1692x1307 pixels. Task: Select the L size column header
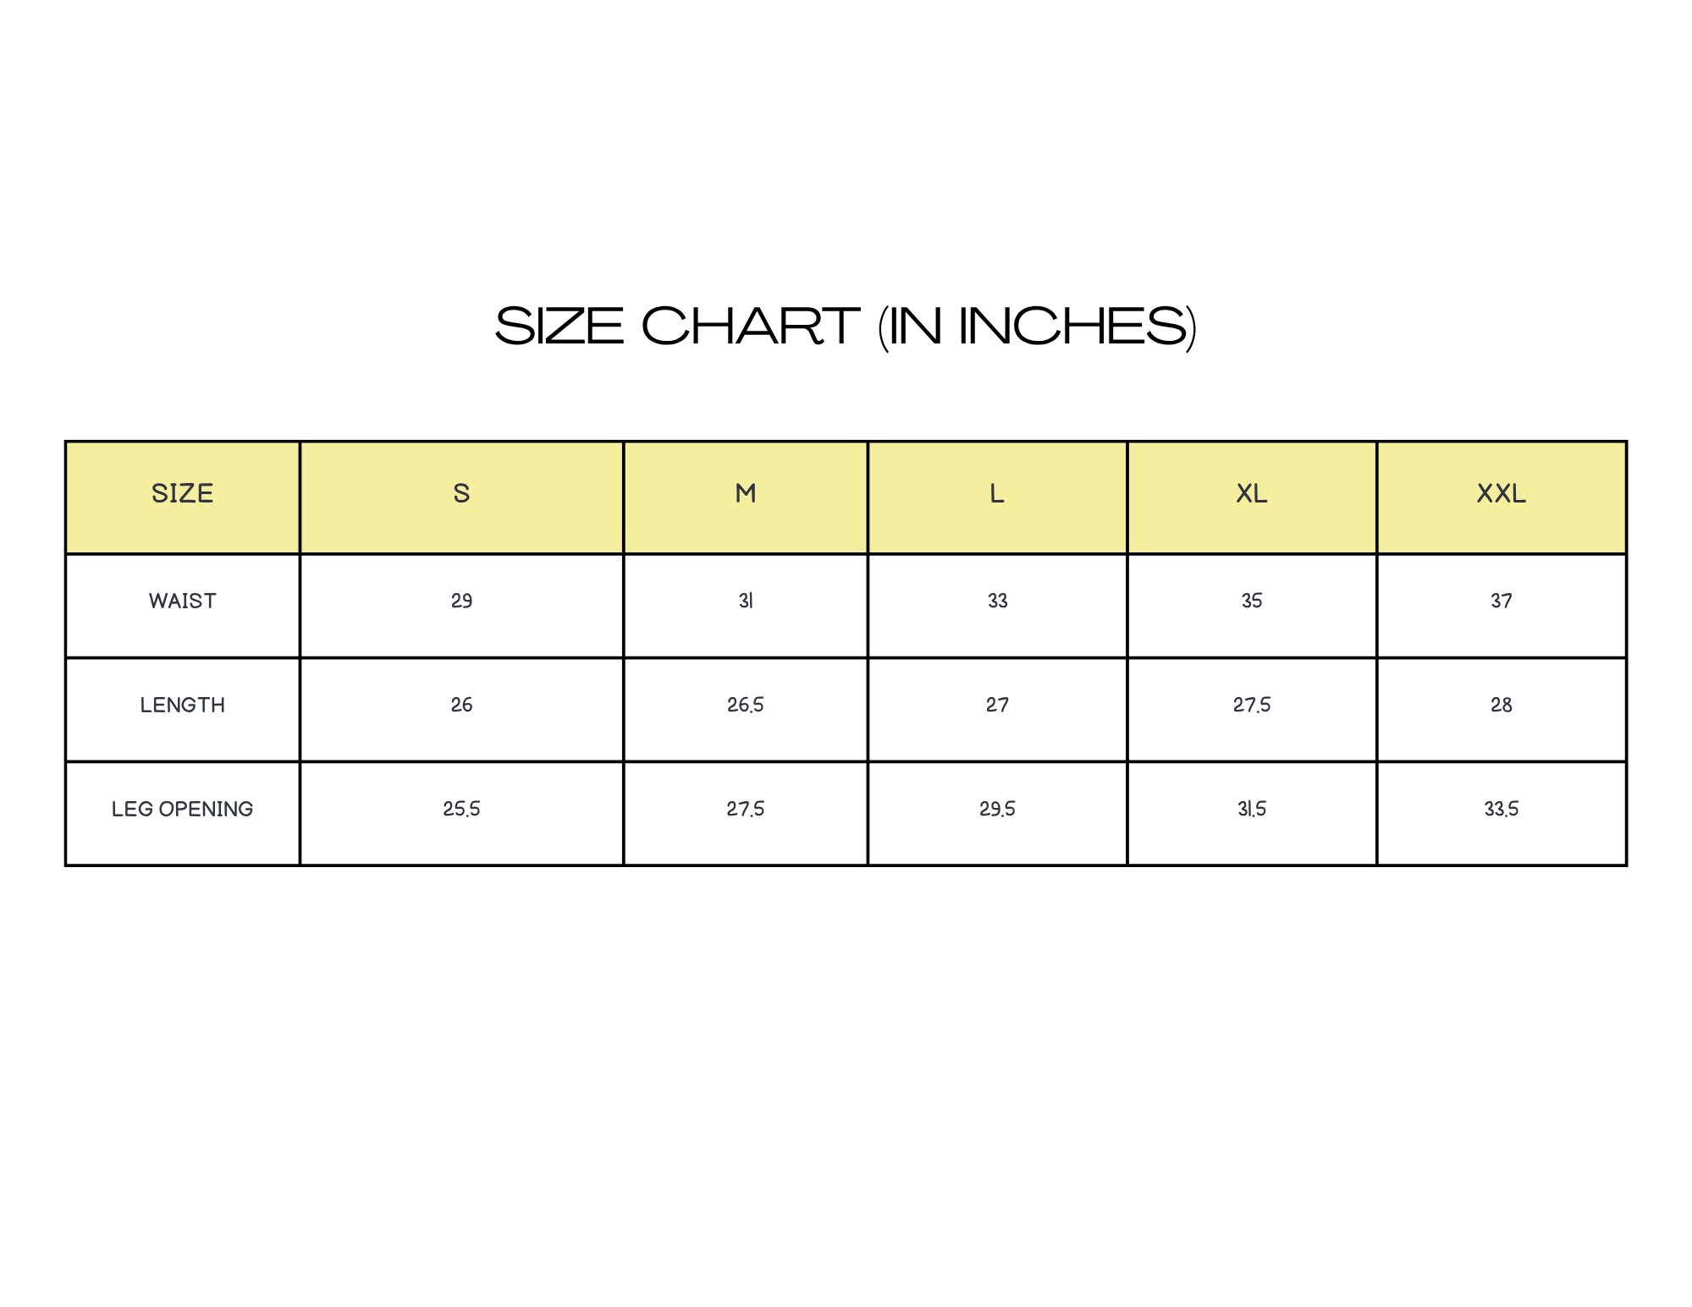(997, 497)
